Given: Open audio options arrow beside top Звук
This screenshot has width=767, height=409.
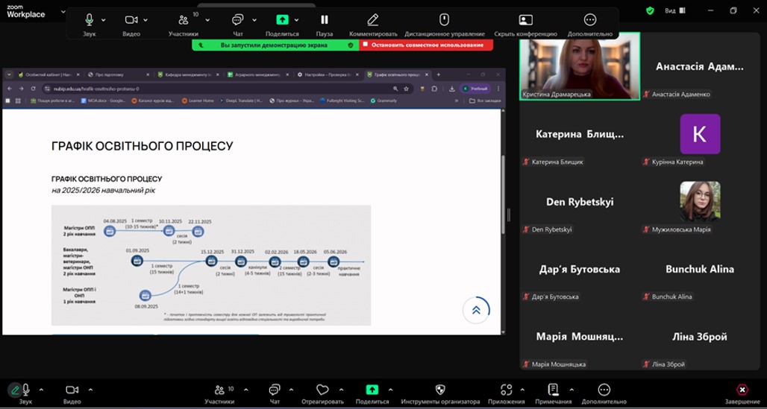Looking at the screenshot, I should (x=103, y=20).
